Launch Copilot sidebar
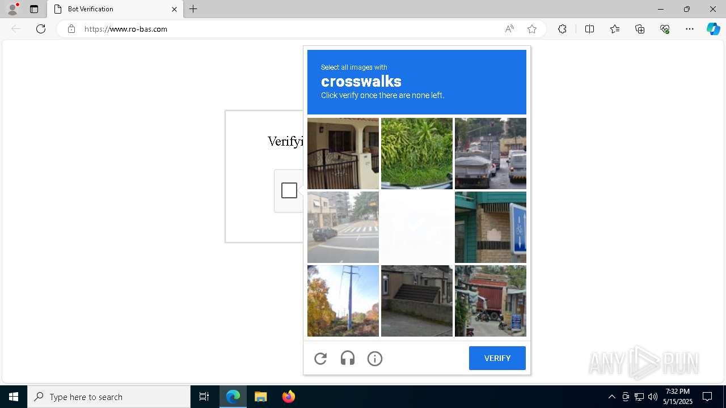Viewport: 726px width, 408px height. coord(713,29)
